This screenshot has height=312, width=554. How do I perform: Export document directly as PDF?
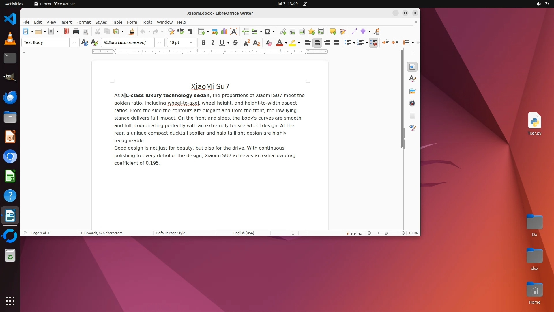(67, 31)
